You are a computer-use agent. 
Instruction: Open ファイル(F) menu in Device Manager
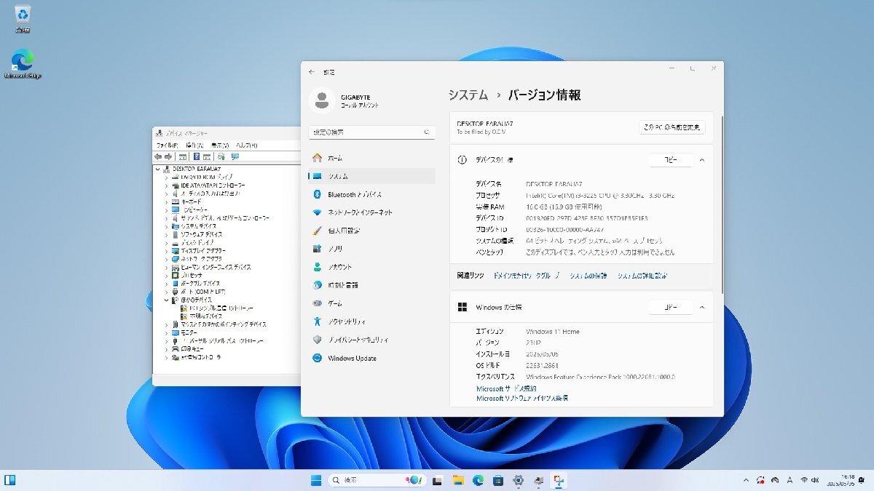pos(167,145)
